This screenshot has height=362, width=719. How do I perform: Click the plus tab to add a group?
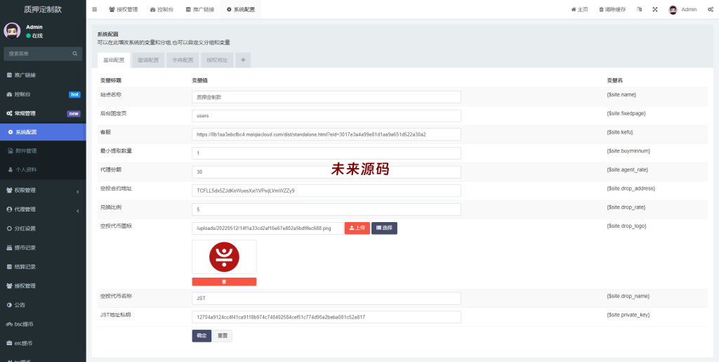point(243,60)
